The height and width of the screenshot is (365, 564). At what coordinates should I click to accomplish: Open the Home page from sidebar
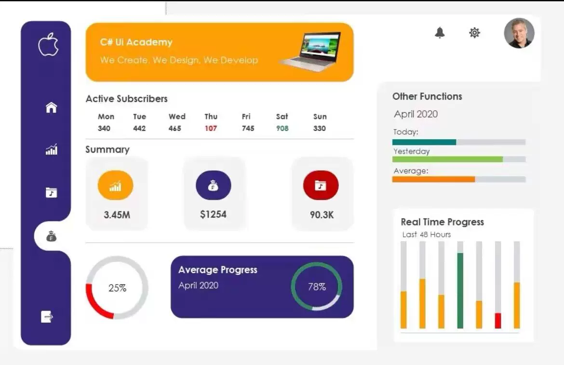[51, 107]
